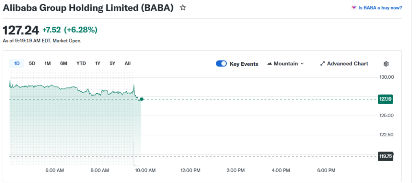416x183 pixels.
Task: Expand the Mountain chart type dropdown
Action: pyautogui.click(x=301, y=64)
